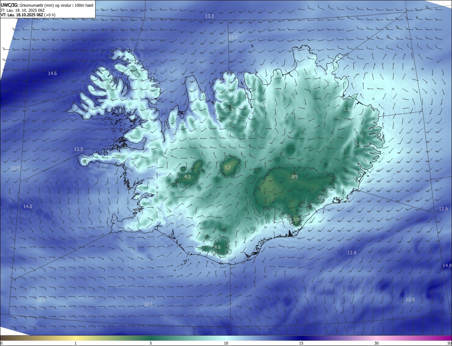452x346 pixels.
Task: Pick the 14.0 value on the map
Action: coord(28,206)
